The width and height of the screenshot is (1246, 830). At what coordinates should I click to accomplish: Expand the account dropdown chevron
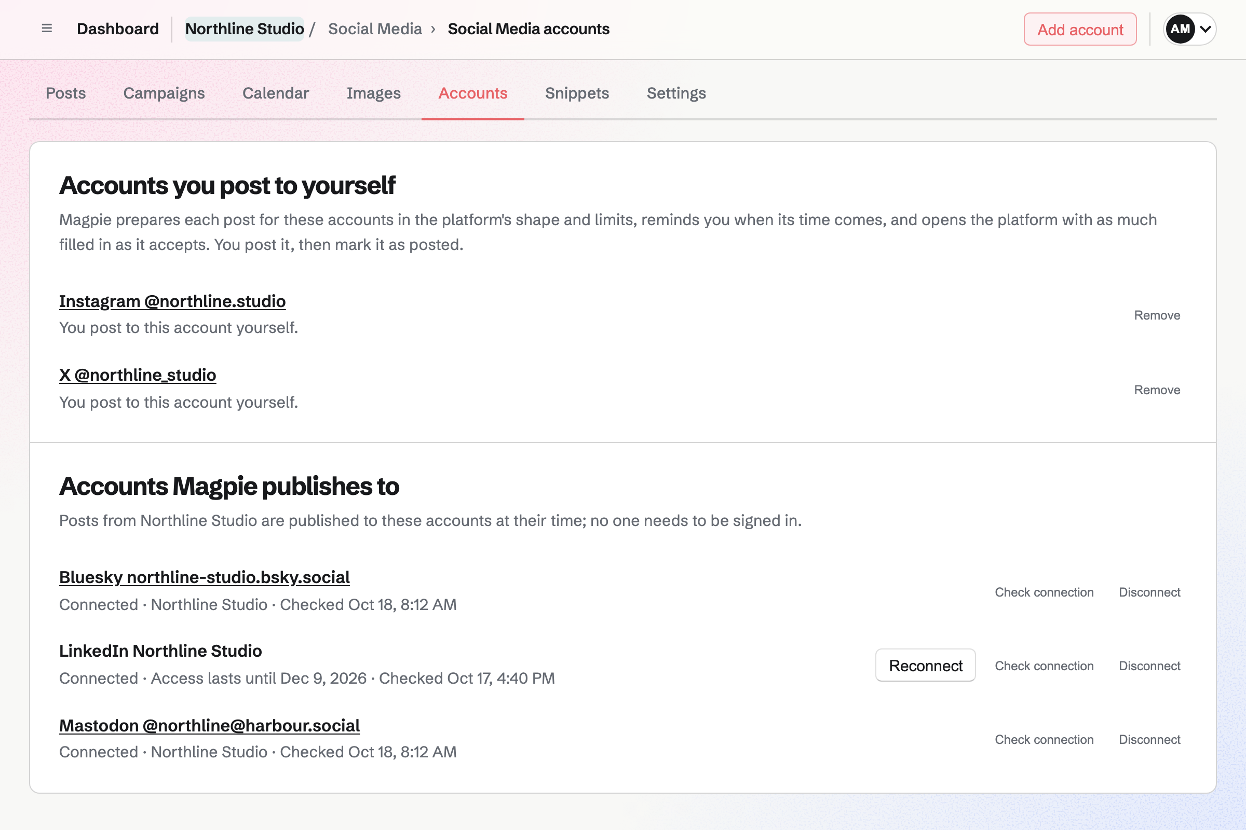click(x=1205, y=29)
